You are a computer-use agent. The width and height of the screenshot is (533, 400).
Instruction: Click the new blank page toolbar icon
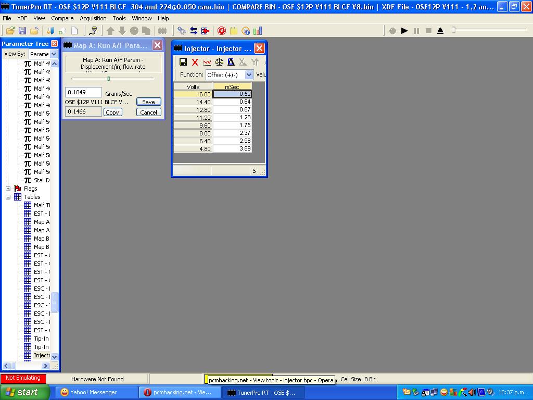tap(74, 31)
